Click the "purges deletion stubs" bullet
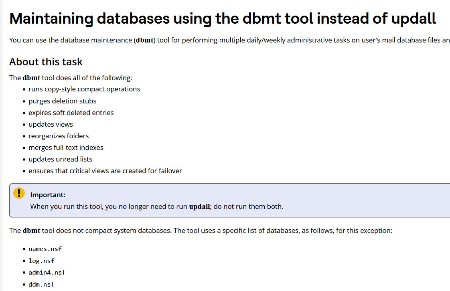Screen dimensions: 450x291 pos(62,101)
